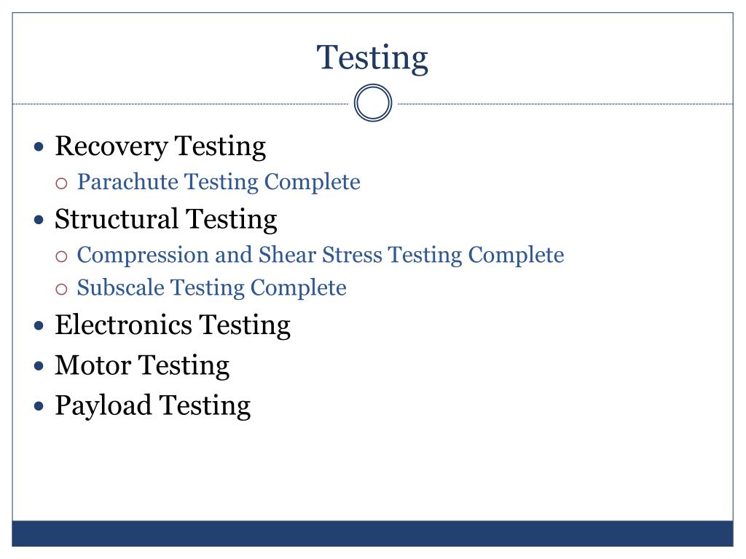Click the "Recovery Testing" bullet text

160,146
